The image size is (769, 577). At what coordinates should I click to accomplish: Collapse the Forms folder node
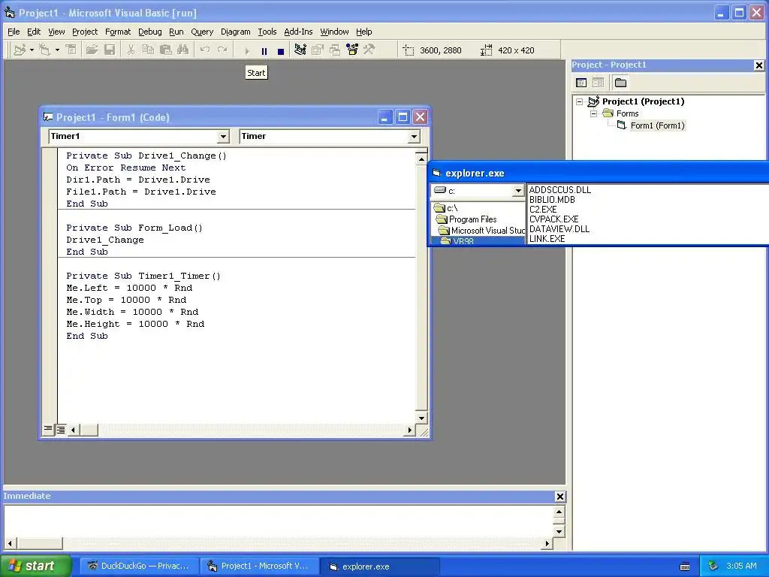(593, 113)
